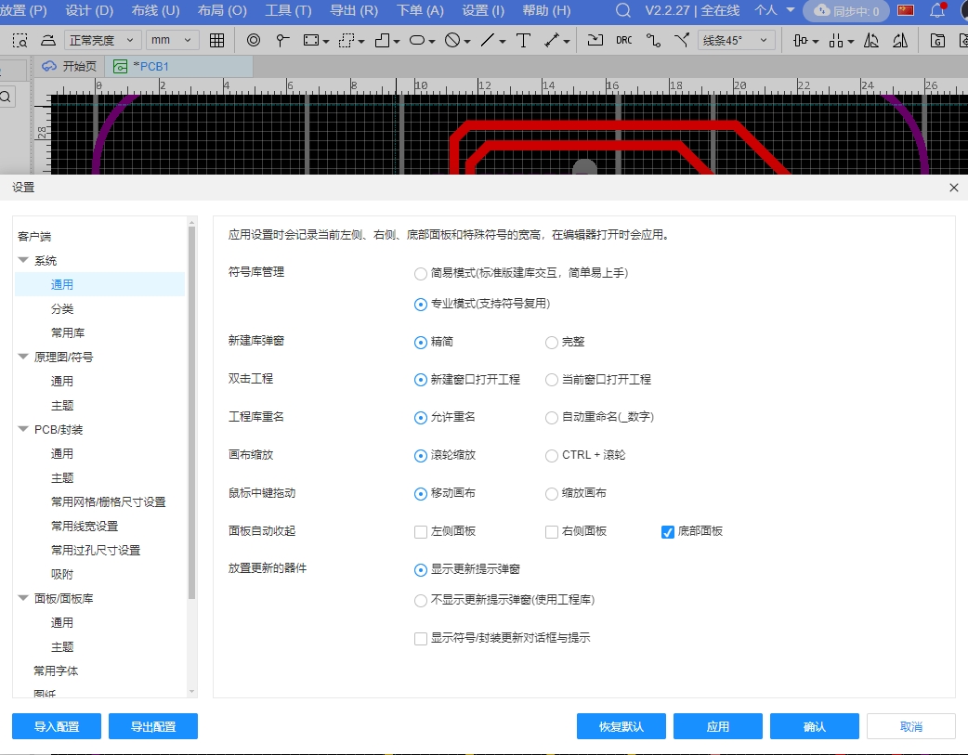Open the 布线 (U) menu
Image resolution: width=968 pixels, height=755 pixels.
click(x=155, y=10)
